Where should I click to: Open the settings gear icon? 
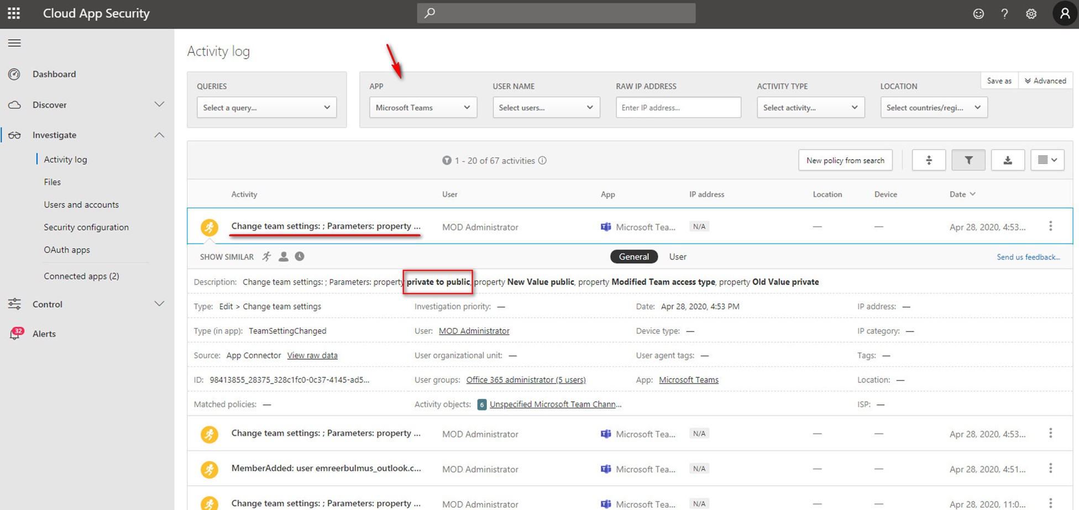(1031, 14)
